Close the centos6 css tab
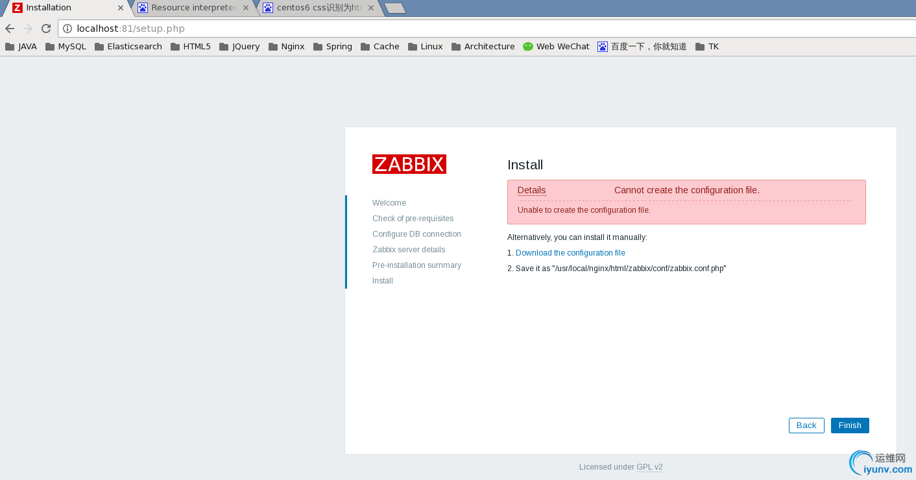This screenshot has height=480, width=916. [371, 8]
